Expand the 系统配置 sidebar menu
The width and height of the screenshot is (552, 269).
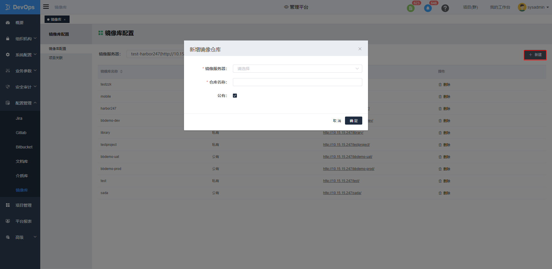tap(20, 55)
